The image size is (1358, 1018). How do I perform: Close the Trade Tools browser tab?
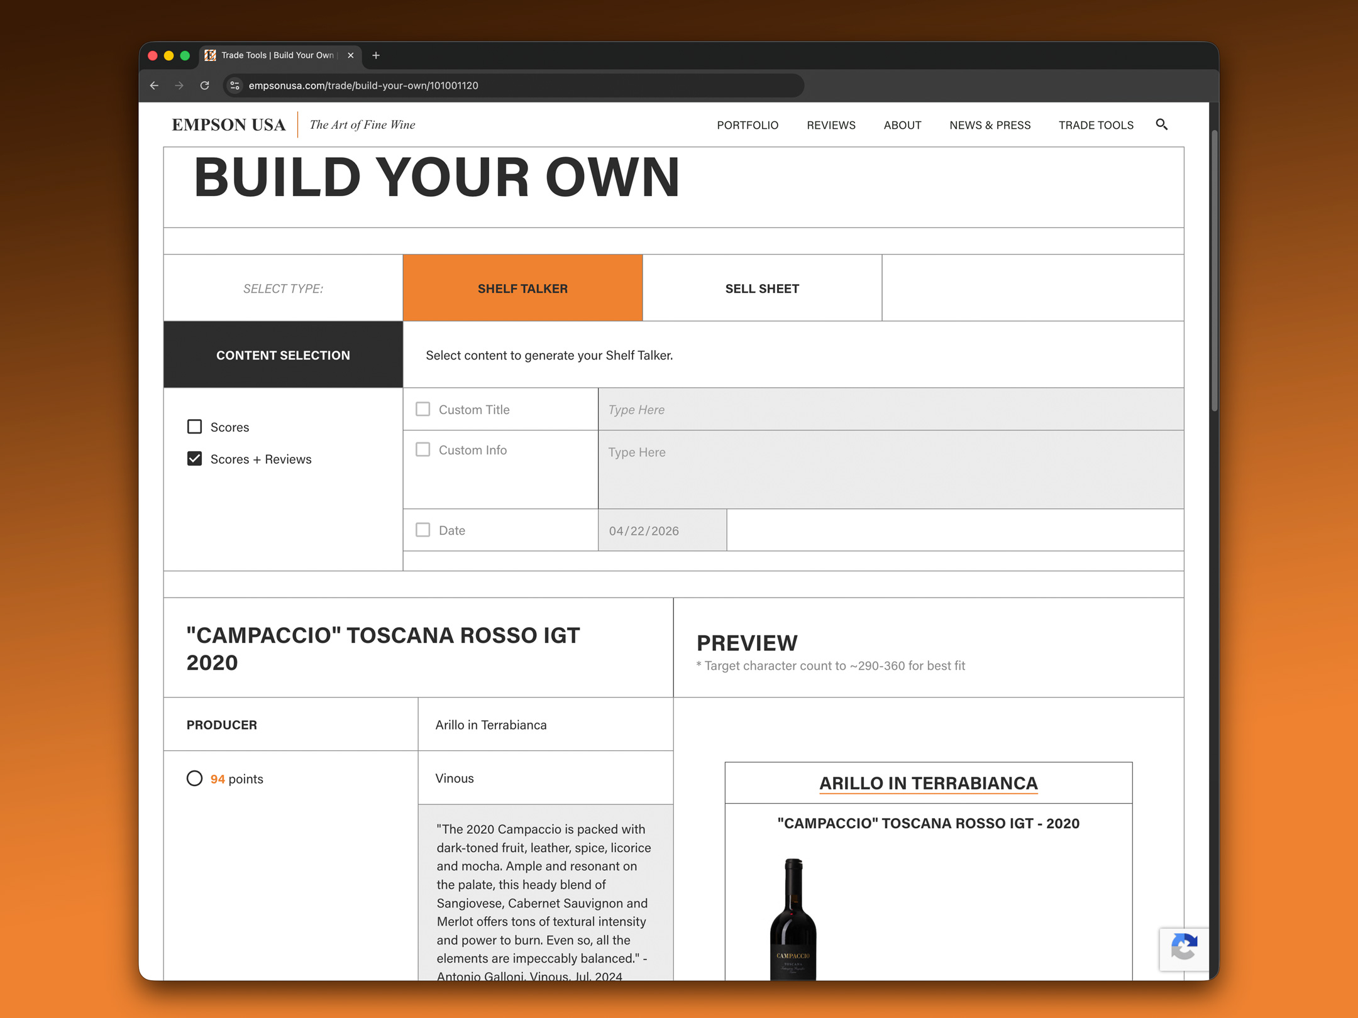(351, 55)
